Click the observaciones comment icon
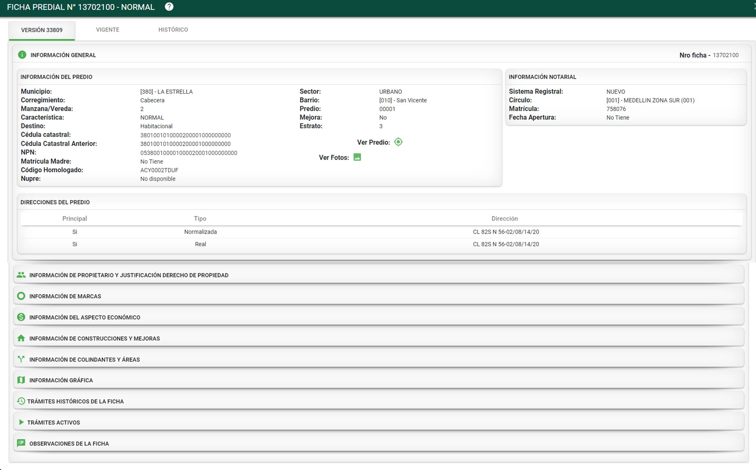The image size is (756, 470). (x=21, y=443)
